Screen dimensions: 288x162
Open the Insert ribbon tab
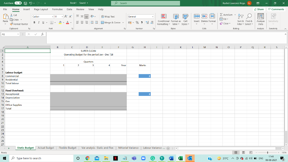(26, 9)
